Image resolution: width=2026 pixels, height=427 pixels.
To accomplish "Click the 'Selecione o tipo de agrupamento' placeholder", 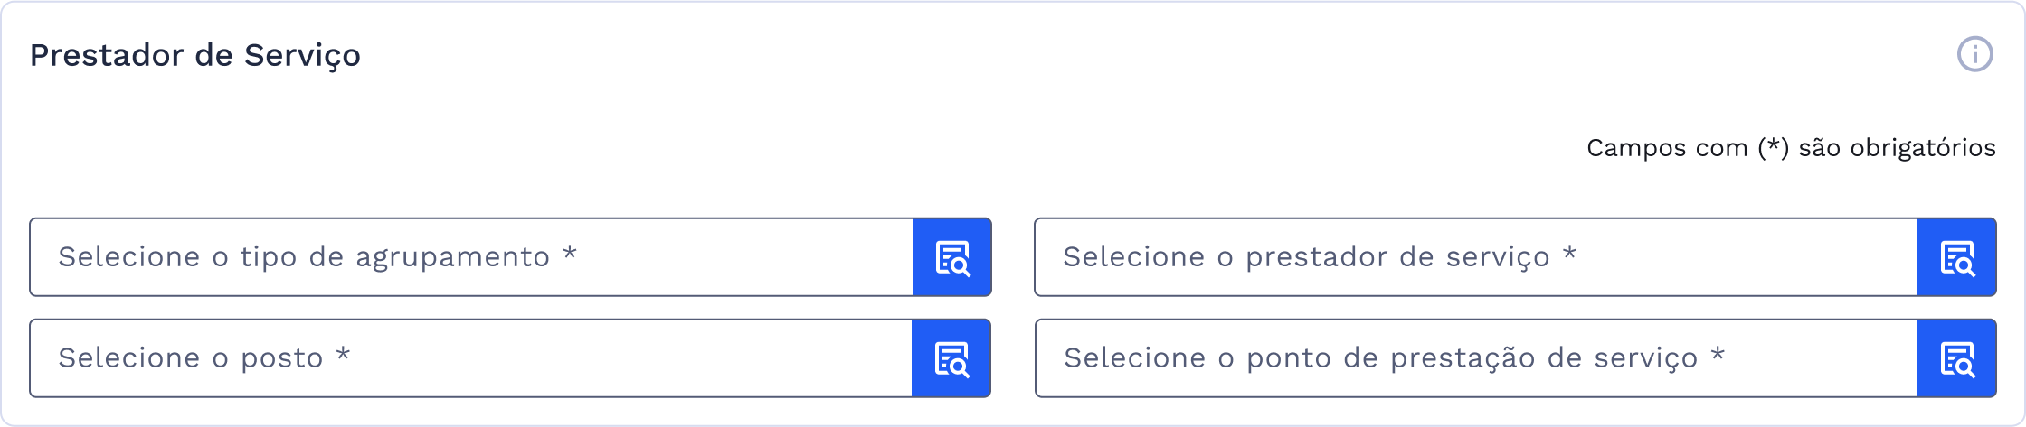I will tap(303, 257).
